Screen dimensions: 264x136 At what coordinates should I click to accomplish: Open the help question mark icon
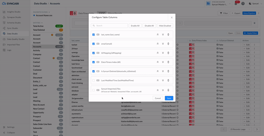(243, 4)
